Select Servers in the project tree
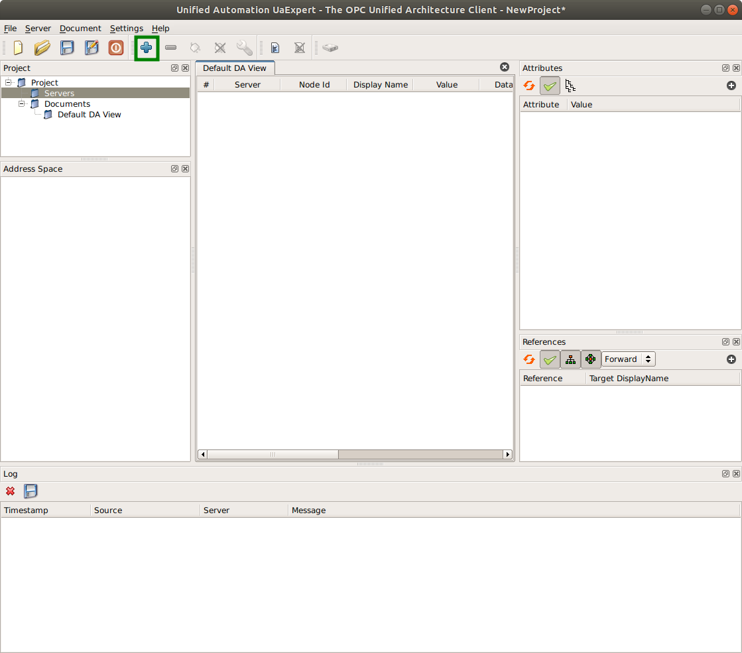The image size is (742, 653). [59, 93]
